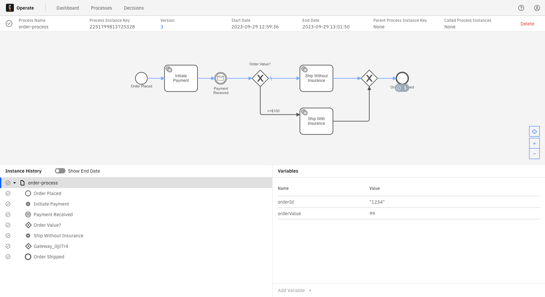Open the Decisions tab
The width and height of the screenshot is (545, 297).
tap(133, 8)
